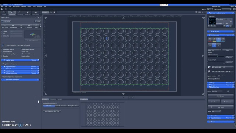Select the 5x objective button
This screenshot has width=236, height=133.
[x=210, y=40]
